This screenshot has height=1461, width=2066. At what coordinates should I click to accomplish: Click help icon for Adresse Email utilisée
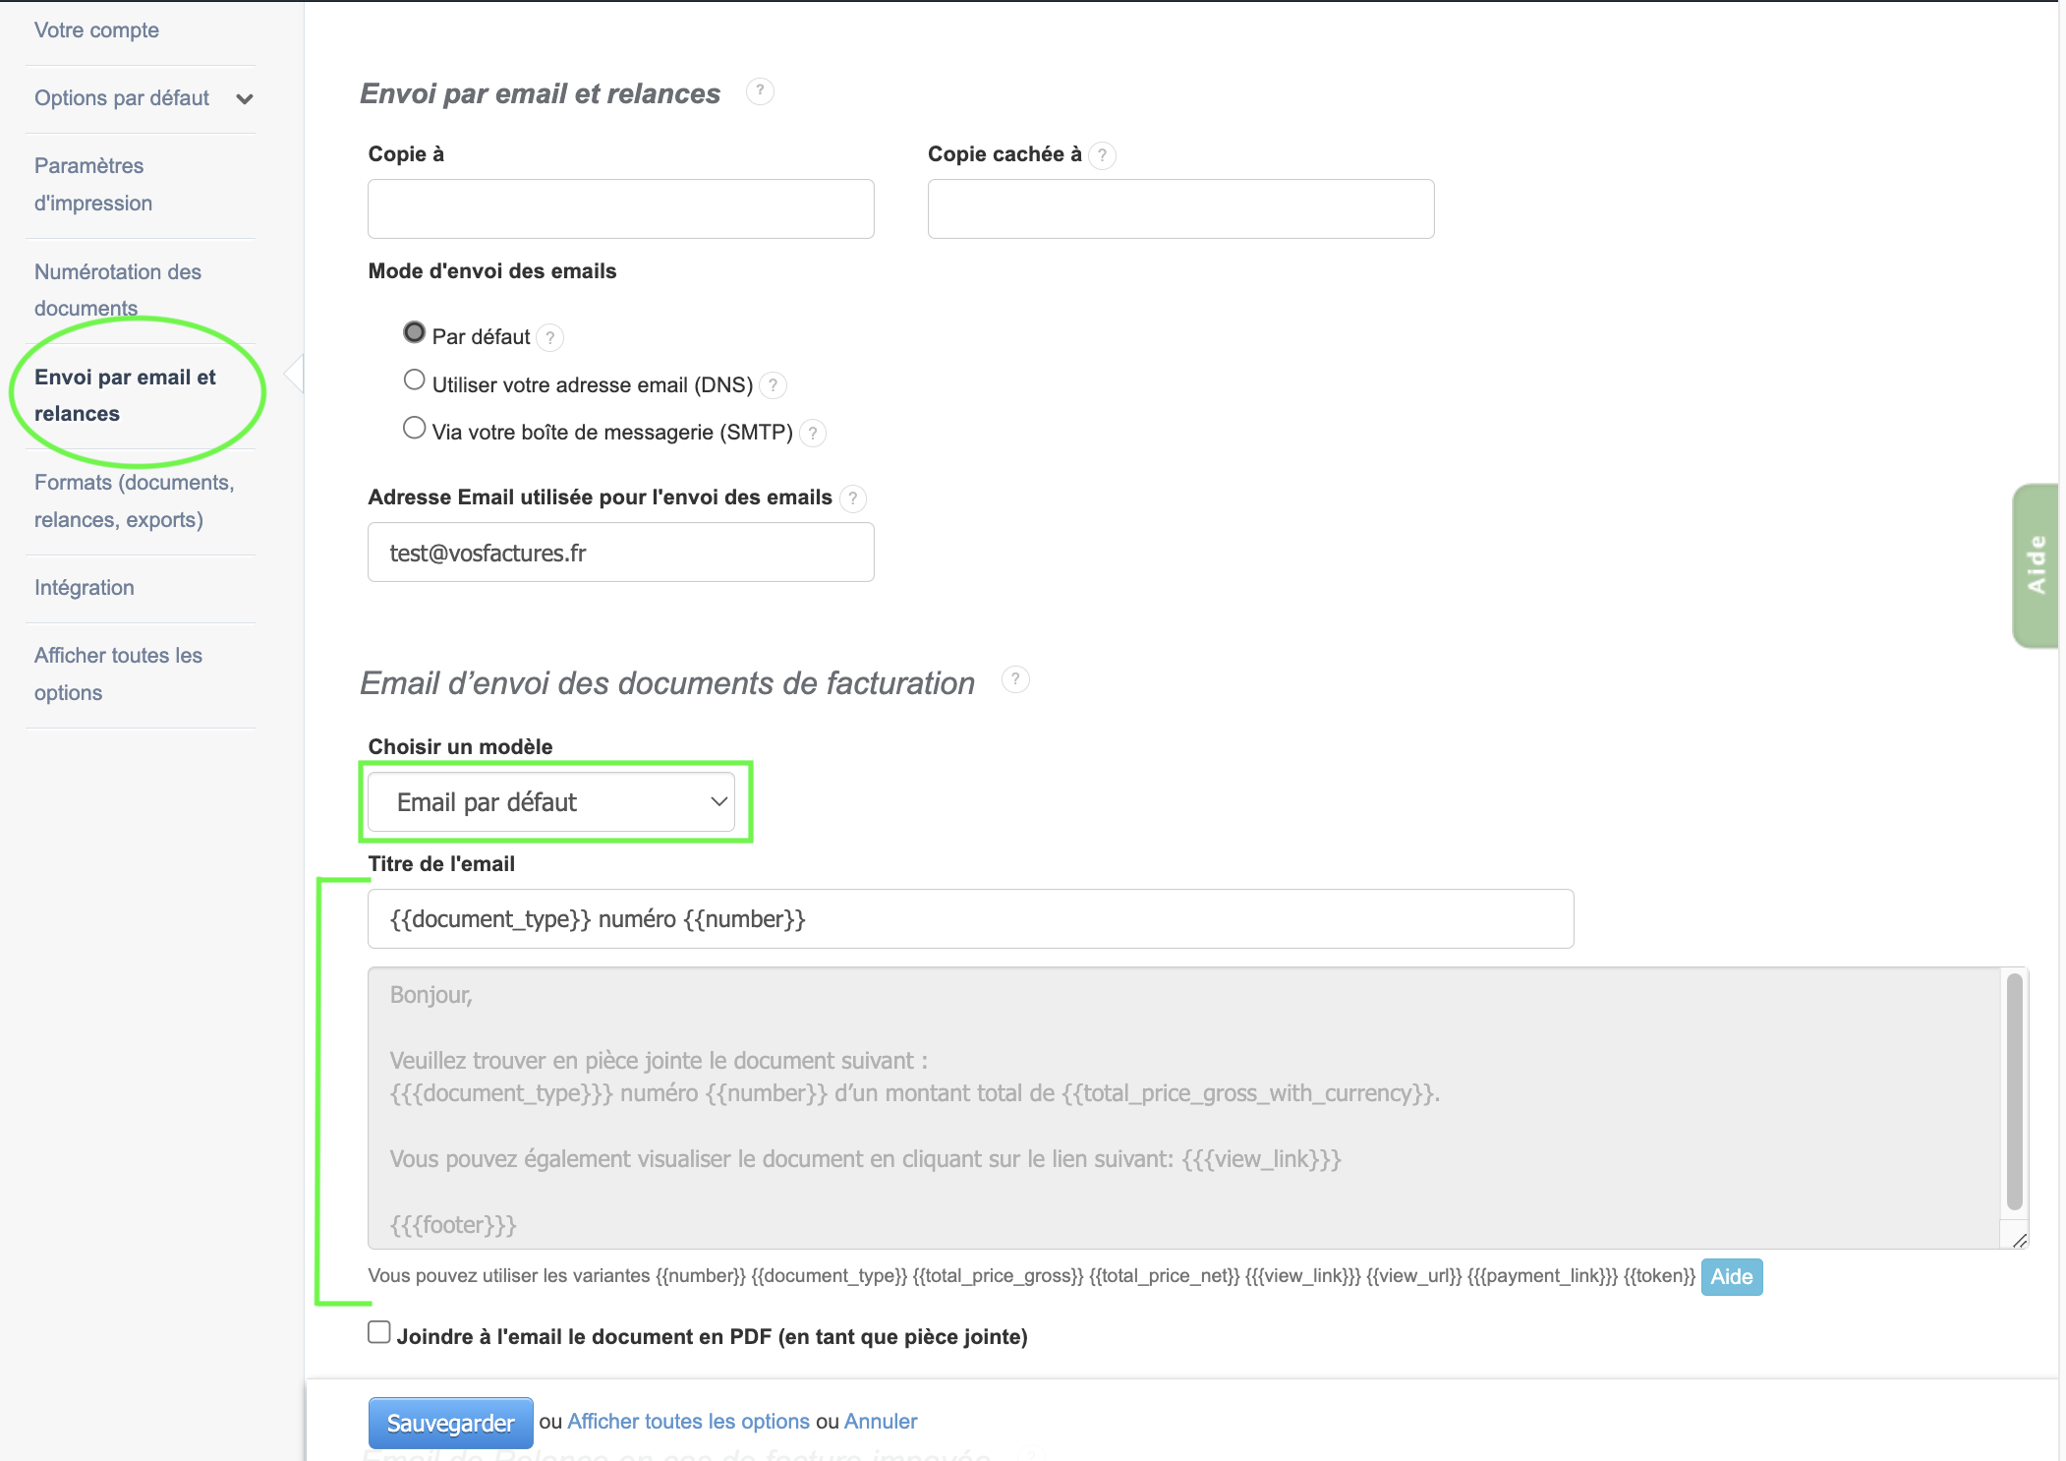(x=852, y=498)
